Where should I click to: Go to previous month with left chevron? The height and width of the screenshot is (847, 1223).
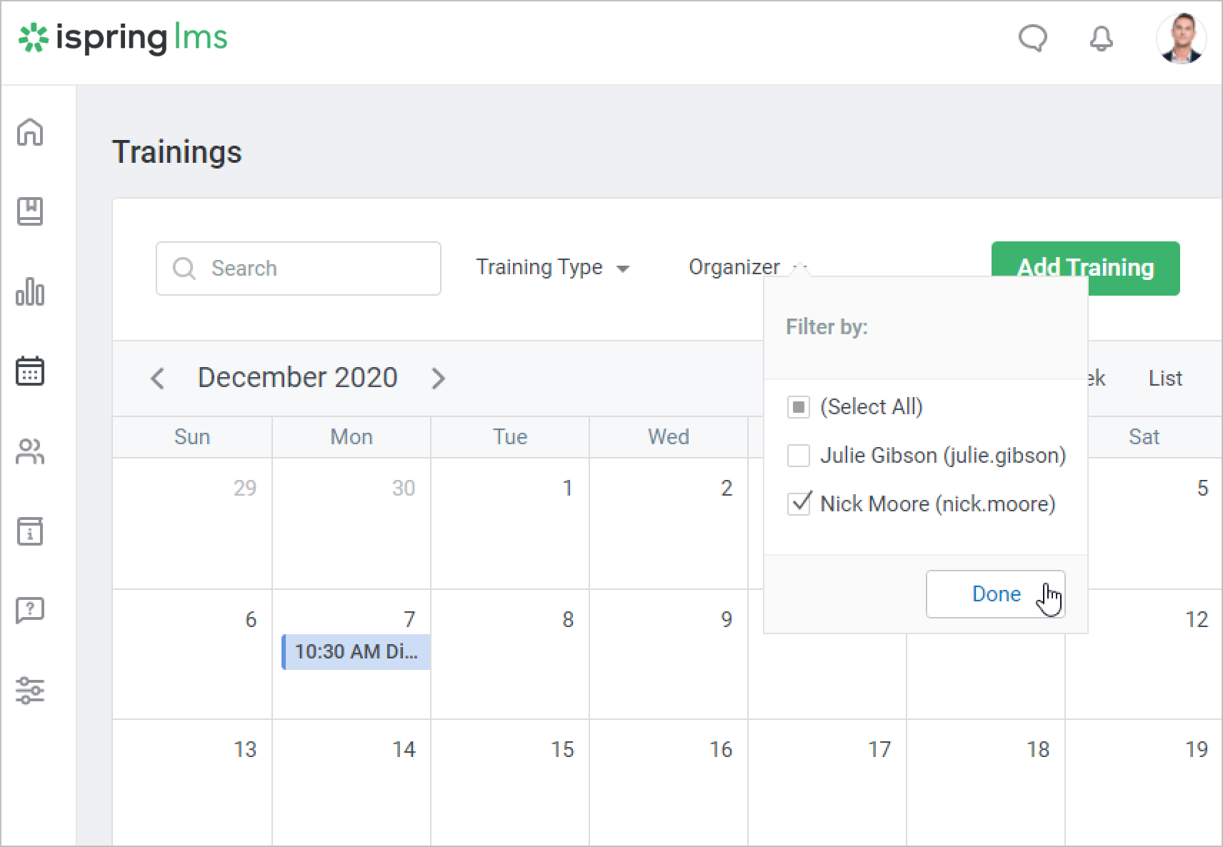158,379
